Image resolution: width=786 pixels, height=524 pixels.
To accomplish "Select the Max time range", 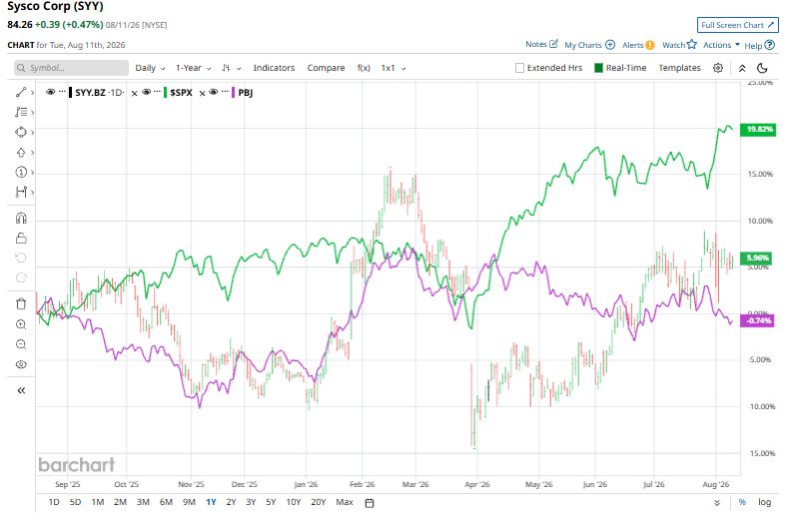I will coord(345,502).
